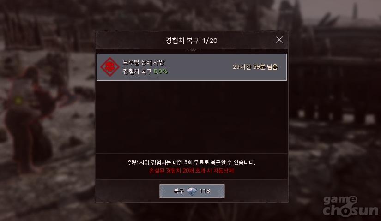The image size is (381, 221).
Task: Click the 복구 button
Action: tap(192, 191)
